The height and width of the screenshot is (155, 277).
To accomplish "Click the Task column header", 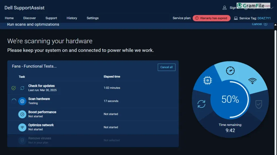I will [22, 77].
